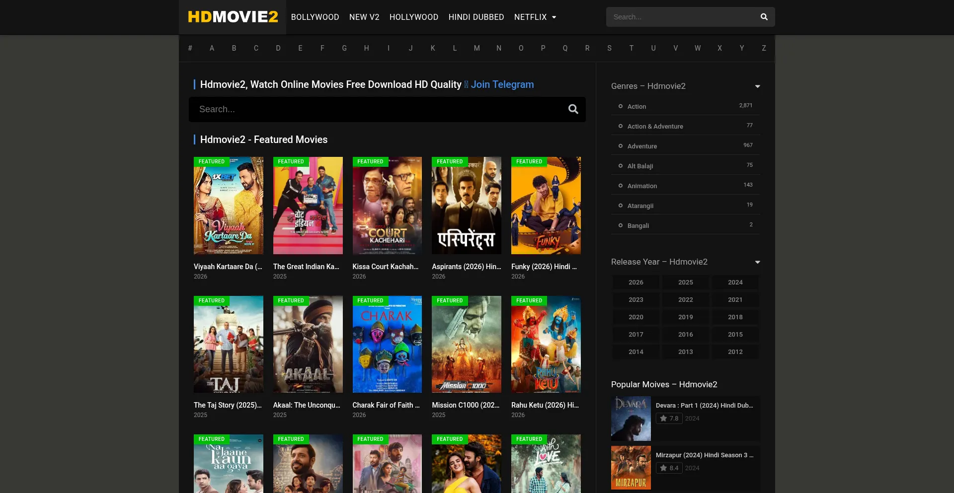Open The Taj Story poster
Viewport: 954px width, 493px height.
(229, 344)
